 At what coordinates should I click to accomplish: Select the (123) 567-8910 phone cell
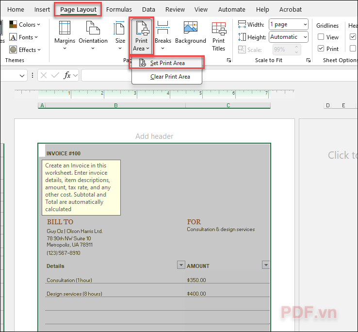[x=64, y=253]
